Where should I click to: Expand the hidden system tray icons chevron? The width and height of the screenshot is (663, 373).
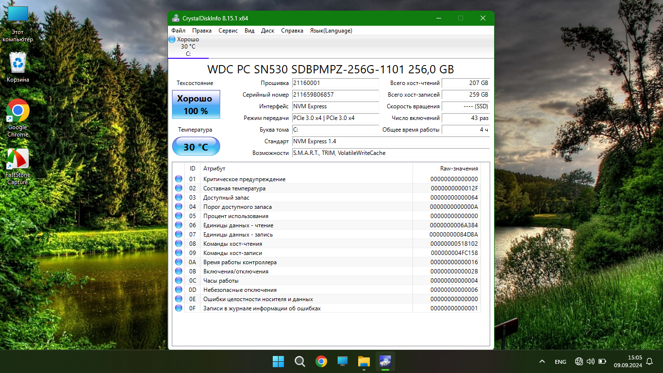point(542,361)
